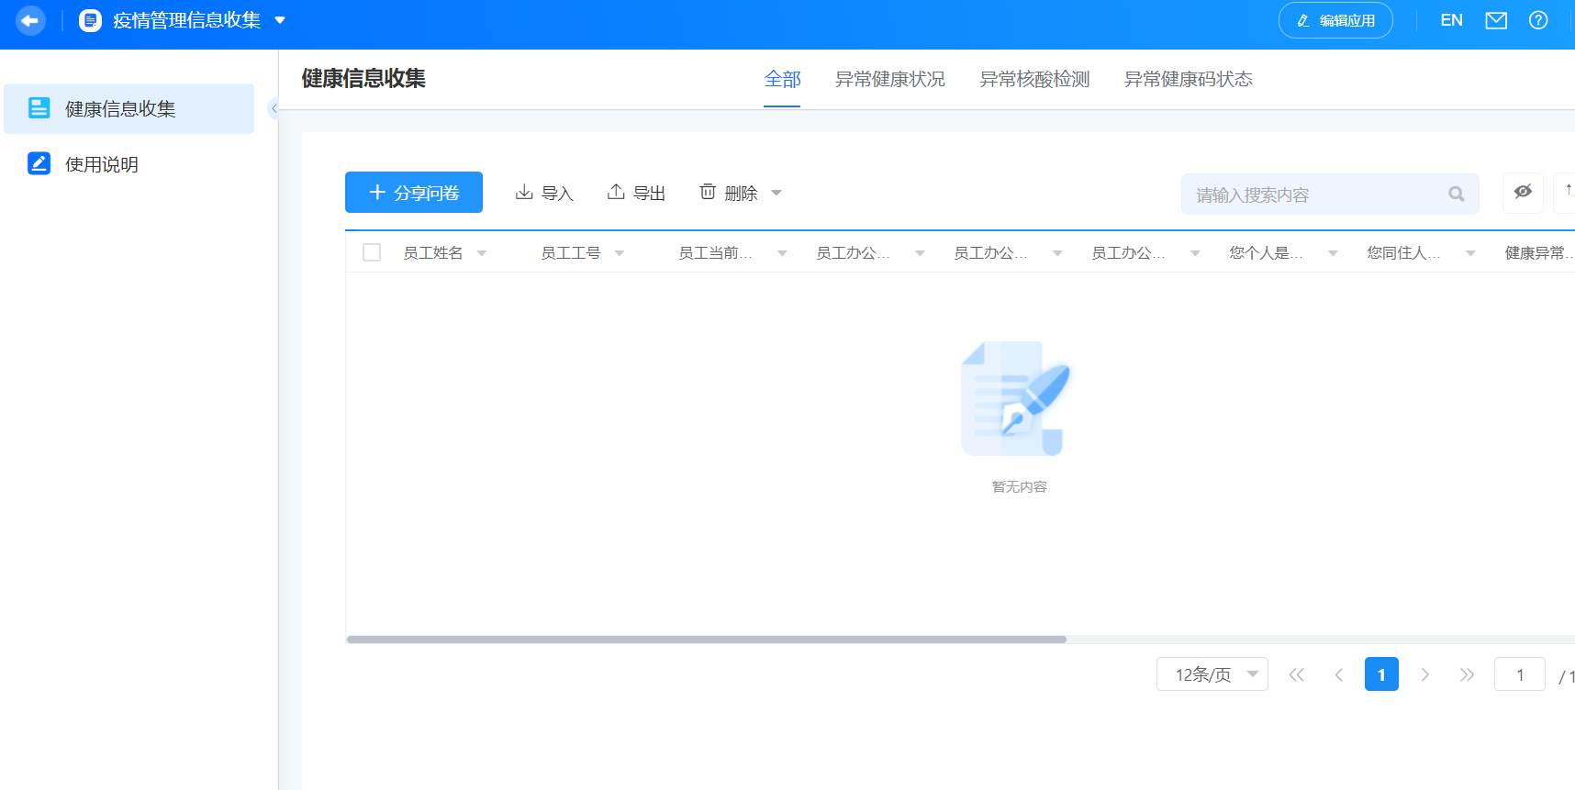Click the horizontal table scrollbar thumb
Screen dimensions: 1575x790
point(706,640)
